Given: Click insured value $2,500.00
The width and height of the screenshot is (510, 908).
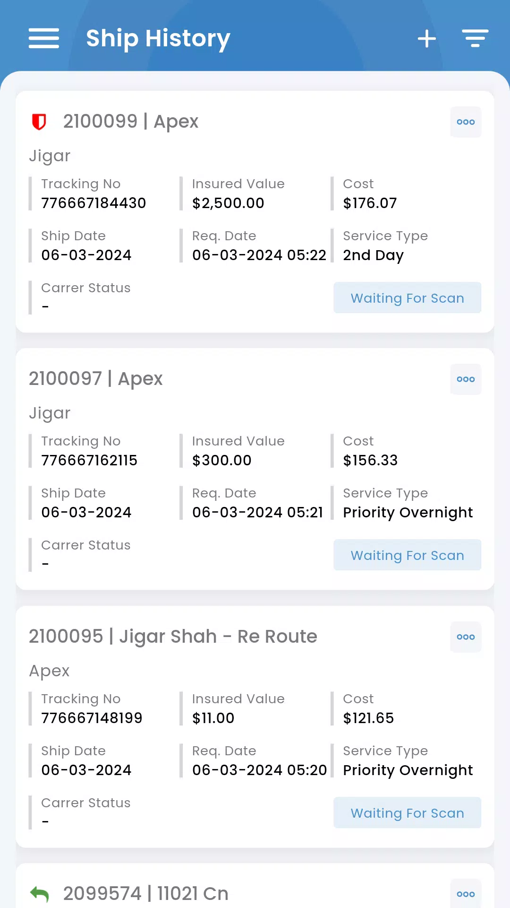Looking at the screenshot, I should tap(228, 203).
